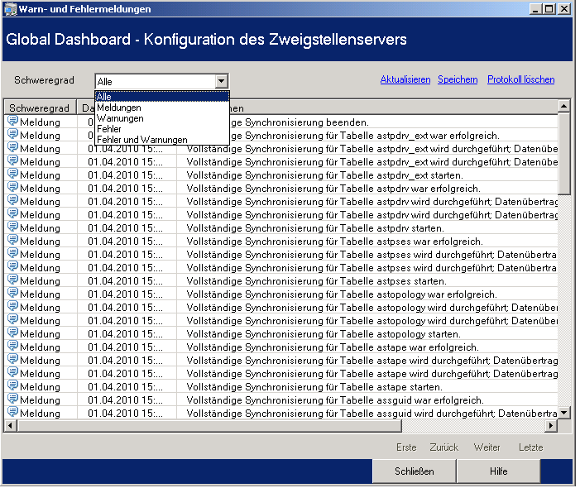Click the vertical scrollbar thumb
Image resolution: width=580 pixels, height=488 pixels.
click(563, 153)
